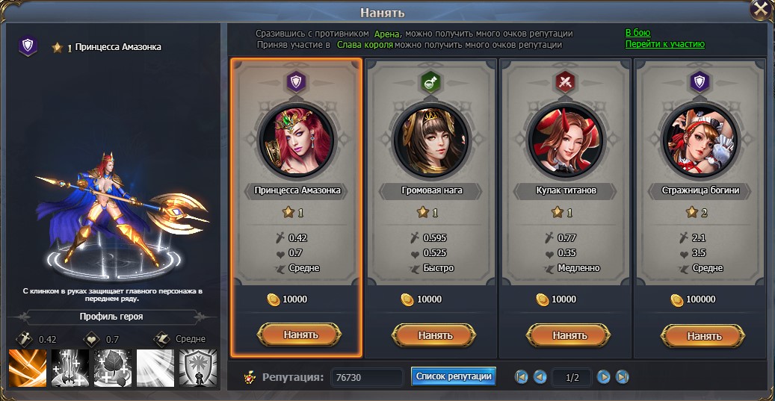Click the white light beam skill icon

pos(155,368)
